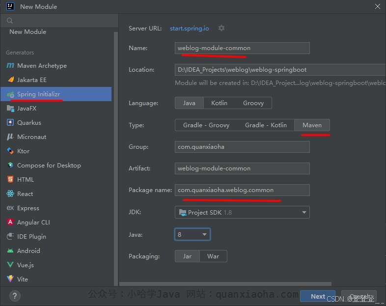Select the Android label in the Generators list
The width and height of the screenshot is (386, 306).
pos(28,250)
